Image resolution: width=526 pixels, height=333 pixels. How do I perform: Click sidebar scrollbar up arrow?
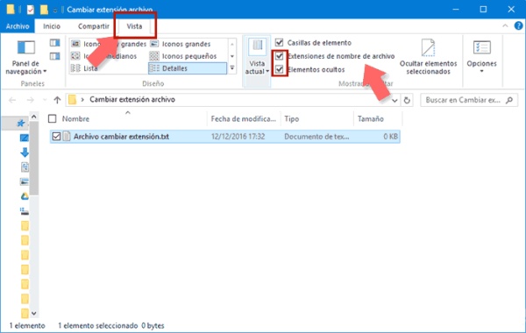pos(33,117)
